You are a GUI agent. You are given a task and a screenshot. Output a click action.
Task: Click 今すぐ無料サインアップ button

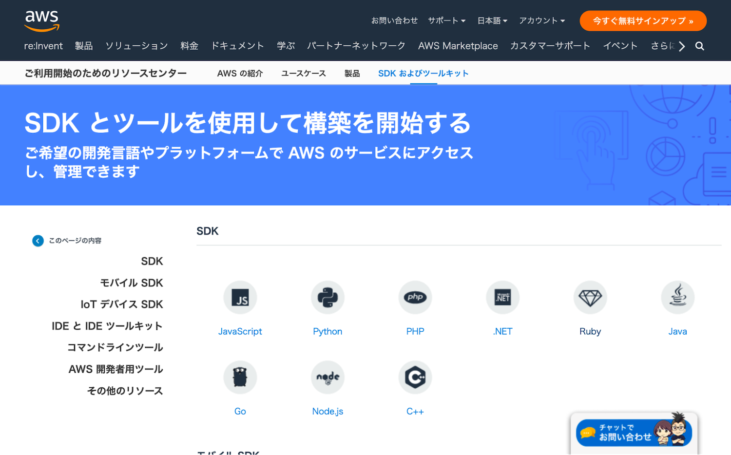[x=643, y=21]
